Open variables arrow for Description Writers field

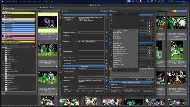tap(106, 32)
